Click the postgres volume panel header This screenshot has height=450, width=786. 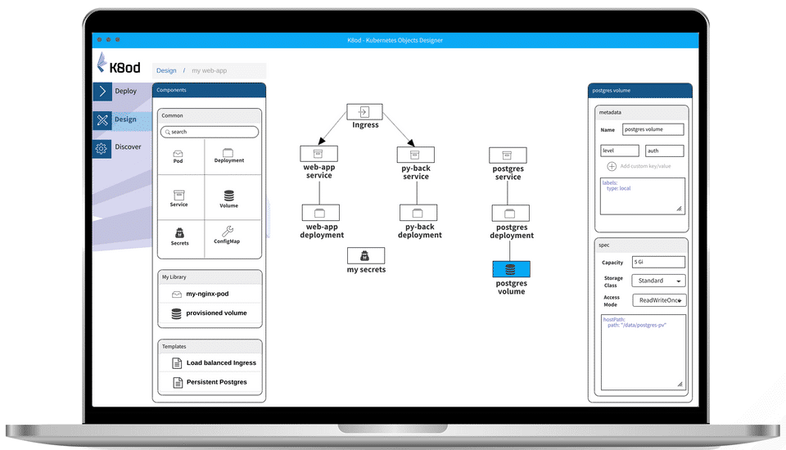click(x=639, y=91)
